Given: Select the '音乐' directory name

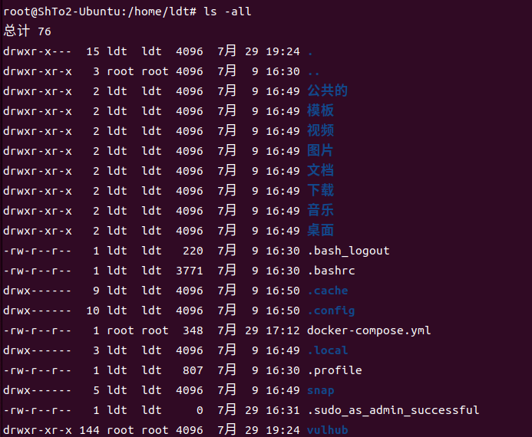Looking at the screenshot, I should (320, 210).
